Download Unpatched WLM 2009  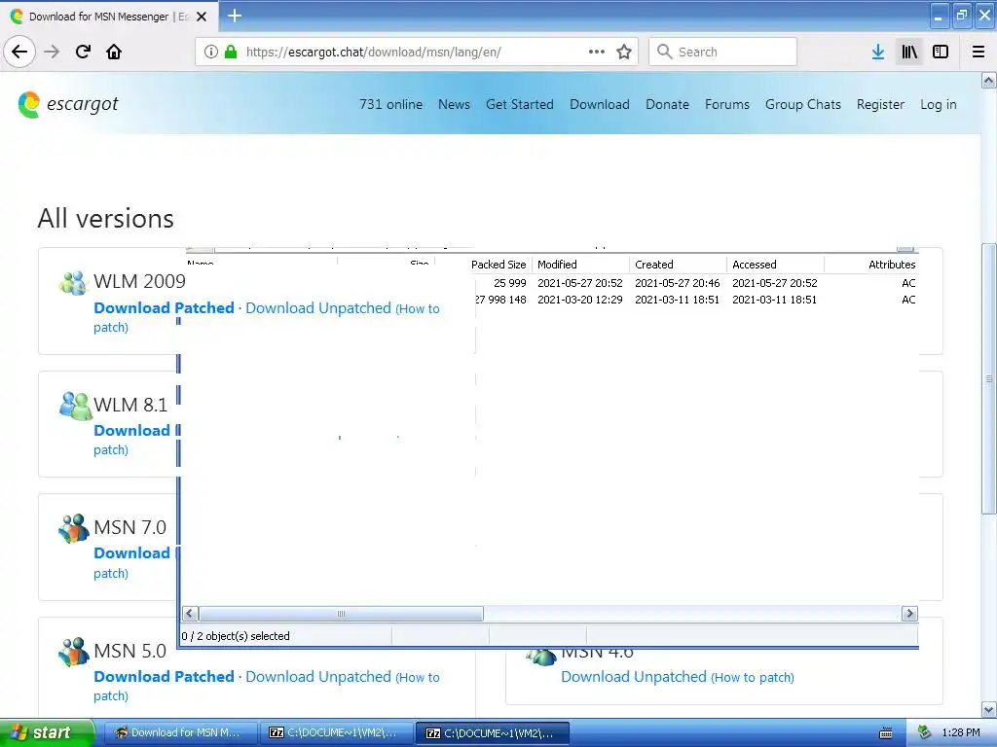coord(318,308)
